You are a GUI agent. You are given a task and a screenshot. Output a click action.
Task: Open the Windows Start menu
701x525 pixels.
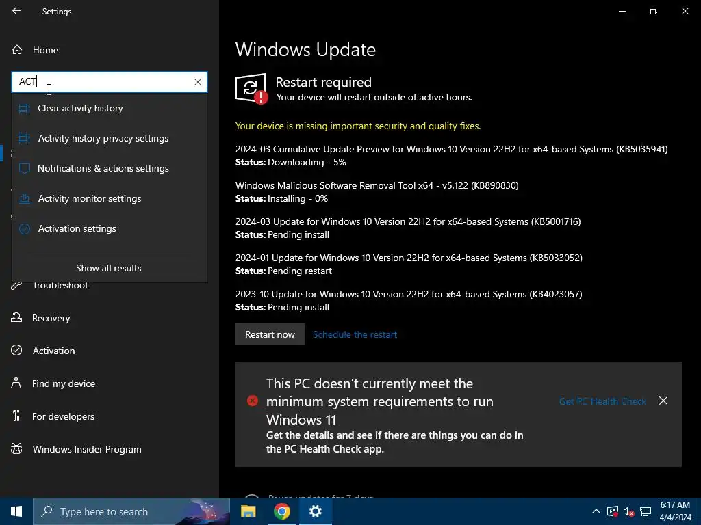(16, 511)
